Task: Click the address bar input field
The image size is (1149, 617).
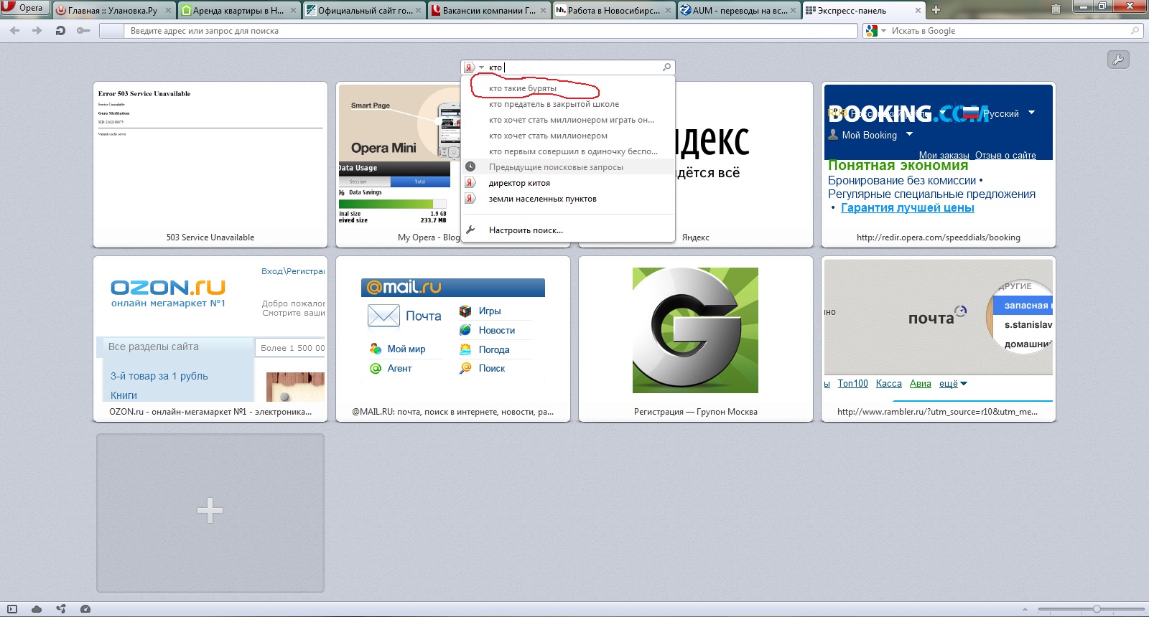Action: point(488,31)
